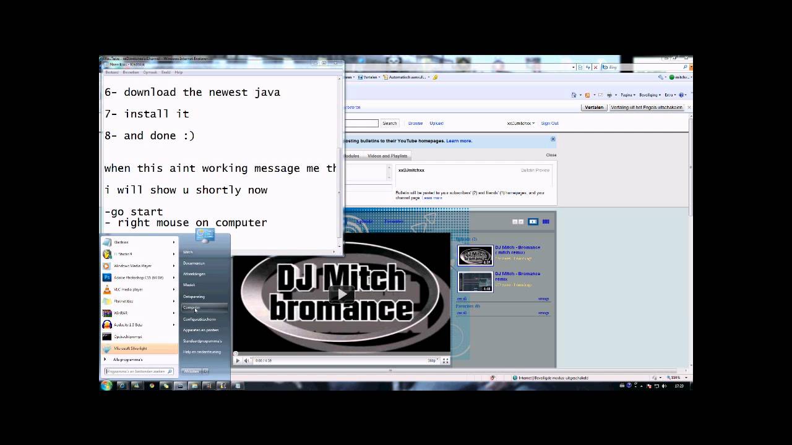The image size is (792, 445).
Task: Select Videos and Playlists tab
Action: tap(387, 156)
